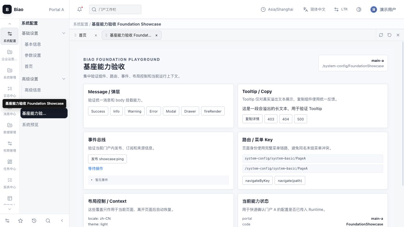Close the 首页 tab

point(96,35)
